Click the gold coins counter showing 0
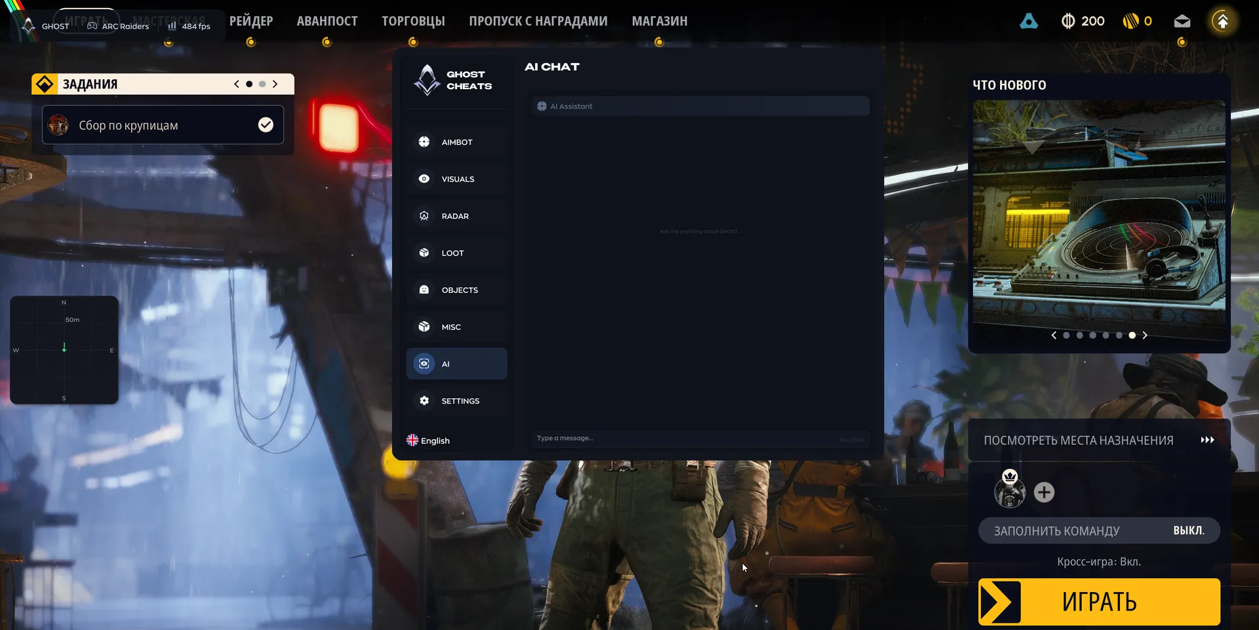The width and height of the screenshot is (1259, 630). click(1137, 21)
